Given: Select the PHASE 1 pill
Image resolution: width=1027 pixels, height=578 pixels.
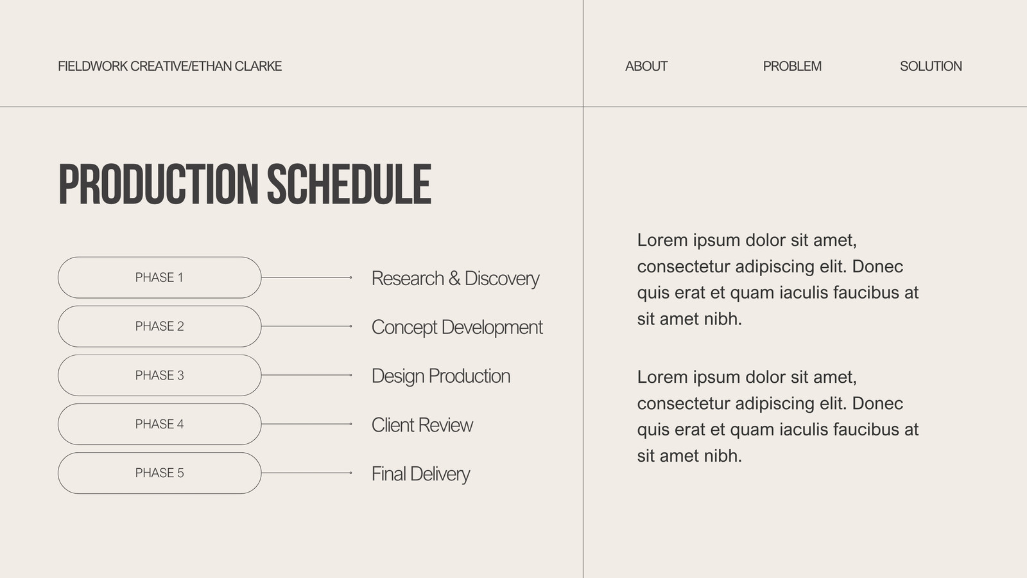Looking at the screenshot, I should (159, 277).
